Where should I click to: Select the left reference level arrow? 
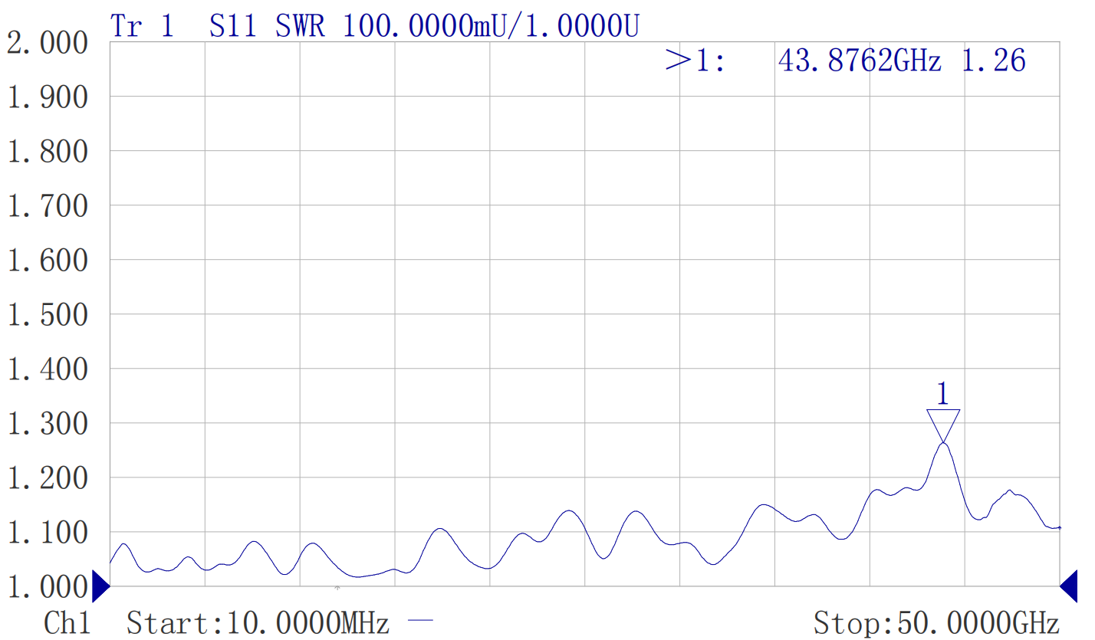[x=100, y=586]
